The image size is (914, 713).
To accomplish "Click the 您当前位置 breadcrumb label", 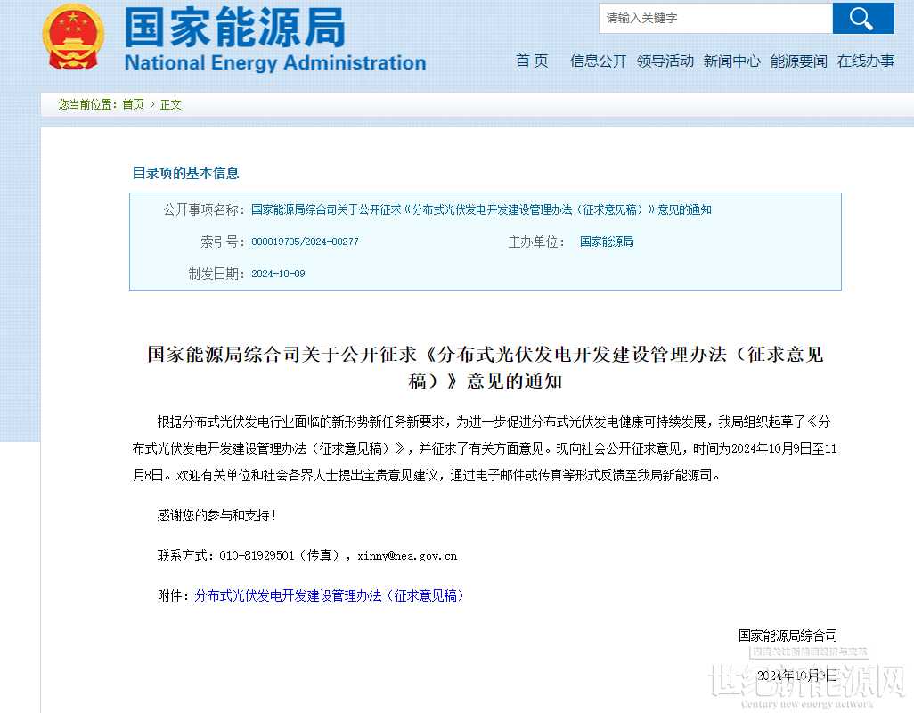I will tap(87, 104).
